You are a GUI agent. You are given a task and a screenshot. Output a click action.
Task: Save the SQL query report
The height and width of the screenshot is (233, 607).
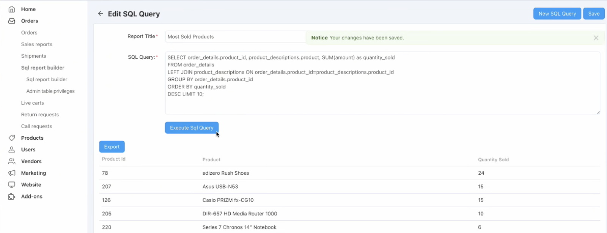click(594, 14)
